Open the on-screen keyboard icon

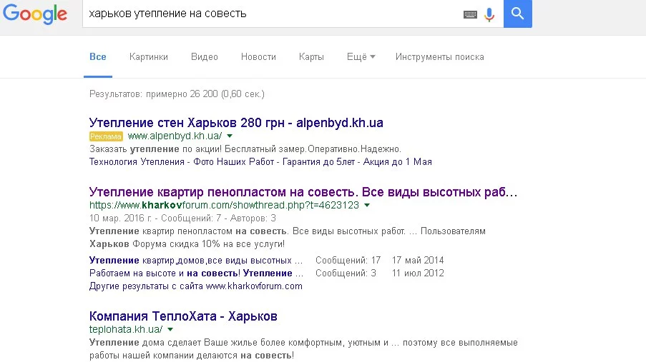point(470,15)
